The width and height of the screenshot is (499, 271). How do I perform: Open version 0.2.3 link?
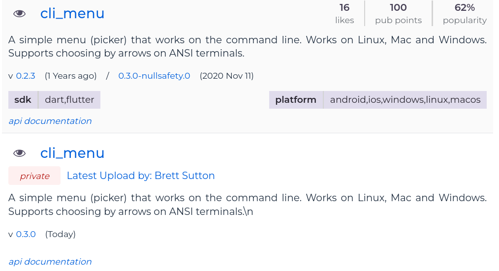26,76
